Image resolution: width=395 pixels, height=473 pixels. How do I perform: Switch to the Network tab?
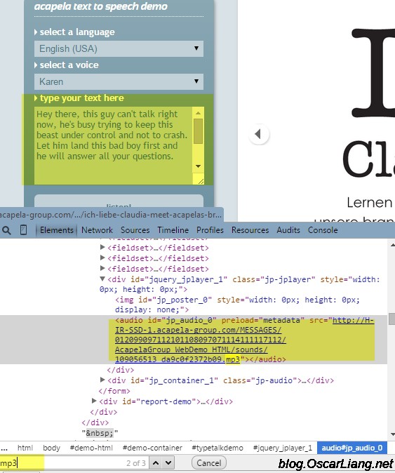tap(97, 230)
